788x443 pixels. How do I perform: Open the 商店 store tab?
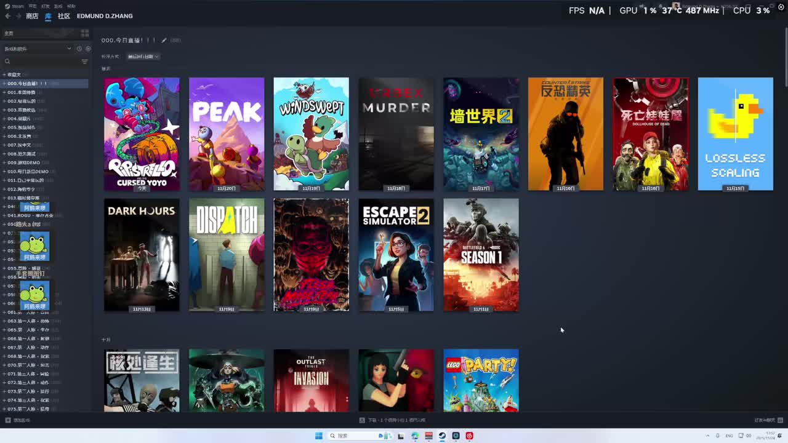click(32, 16)
